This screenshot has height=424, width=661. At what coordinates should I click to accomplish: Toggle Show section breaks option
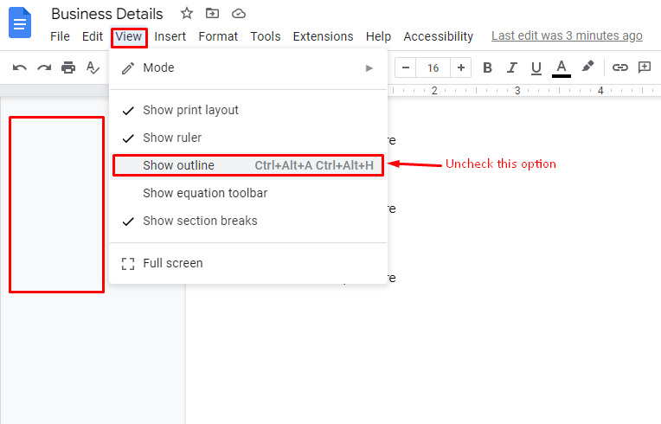pos(200,221)
